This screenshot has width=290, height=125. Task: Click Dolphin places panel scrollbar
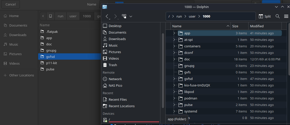tap(163, 70)
